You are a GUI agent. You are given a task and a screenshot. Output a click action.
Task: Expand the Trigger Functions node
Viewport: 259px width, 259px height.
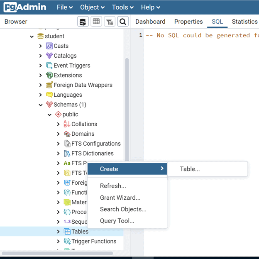point(58,241)
